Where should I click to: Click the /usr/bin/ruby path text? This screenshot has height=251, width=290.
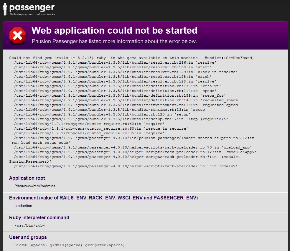30,225
